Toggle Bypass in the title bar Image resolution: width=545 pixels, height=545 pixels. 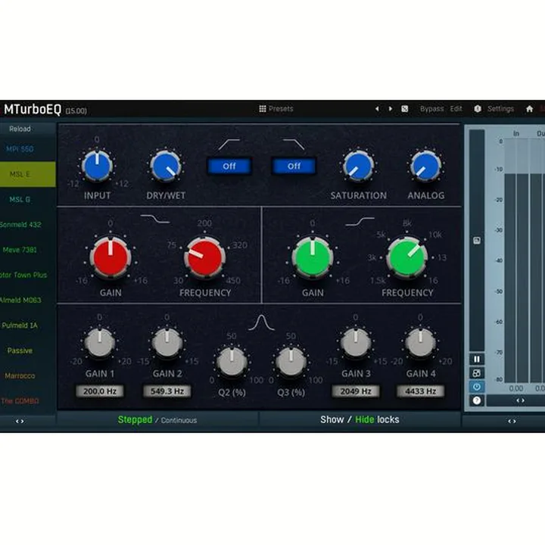(431, 109)
